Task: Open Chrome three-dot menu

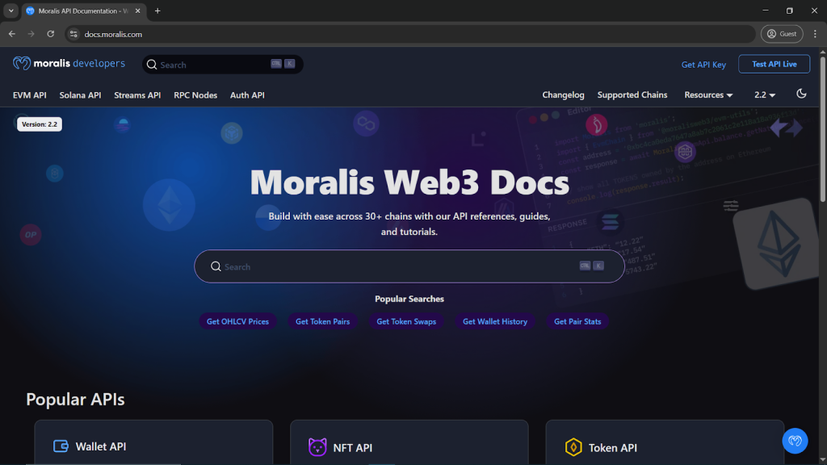Action: tap(815, 34)
